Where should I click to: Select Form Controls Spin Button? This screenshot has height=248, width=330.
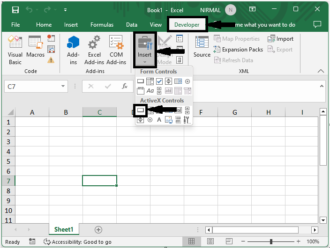pos(168,81)
